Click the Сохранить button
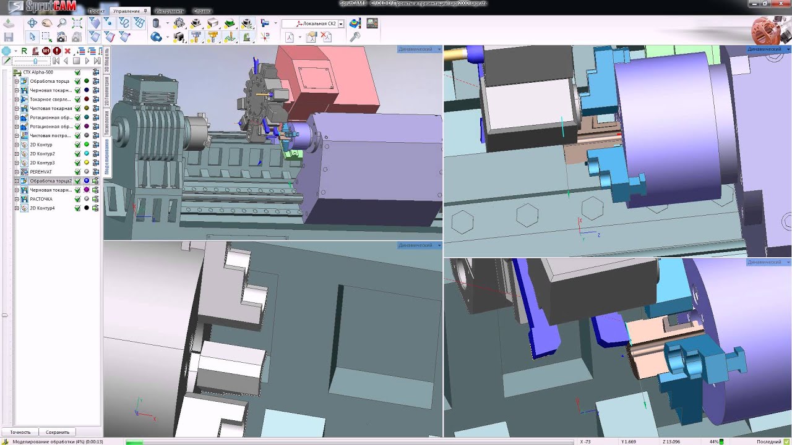The width and height of the screenshot is (792, 445). 58,432
